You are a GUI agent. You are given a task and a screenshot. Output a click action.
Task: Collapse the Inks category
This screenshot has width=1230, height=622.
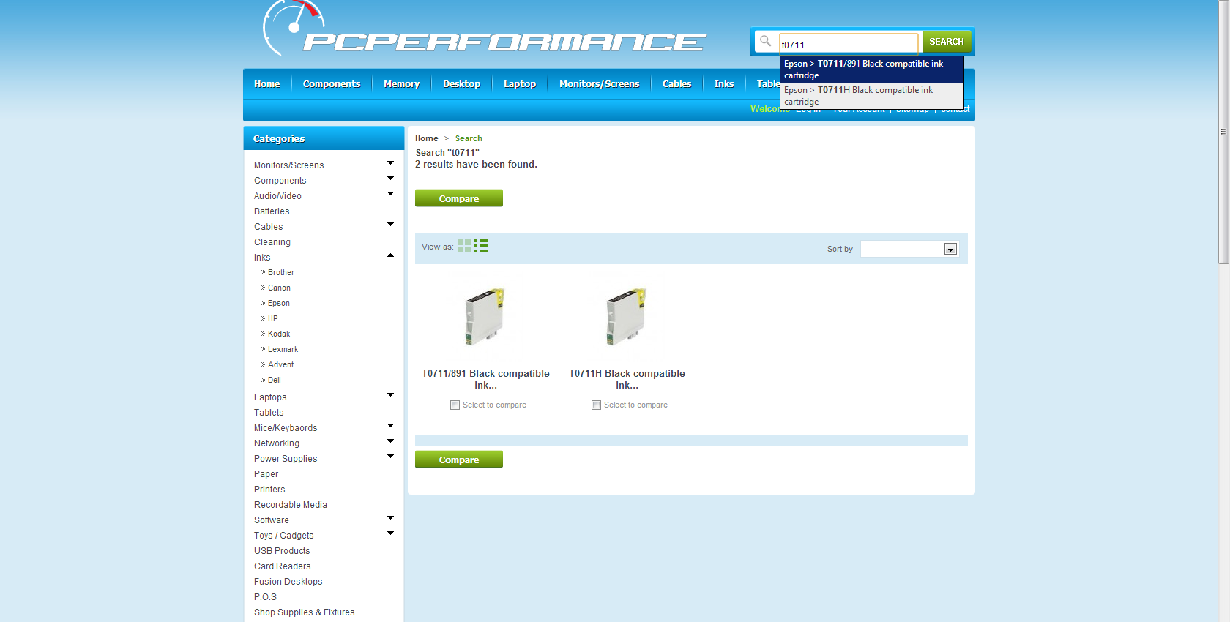[390, 255]
